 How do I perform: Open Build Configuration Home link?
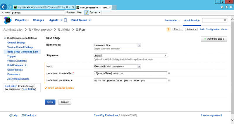[x=214, y=29]
